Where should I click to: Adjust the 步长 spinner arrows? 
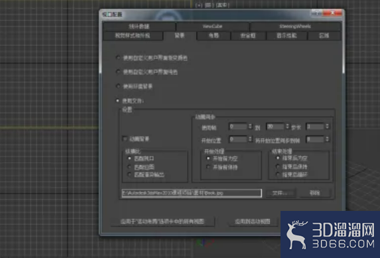327,127
